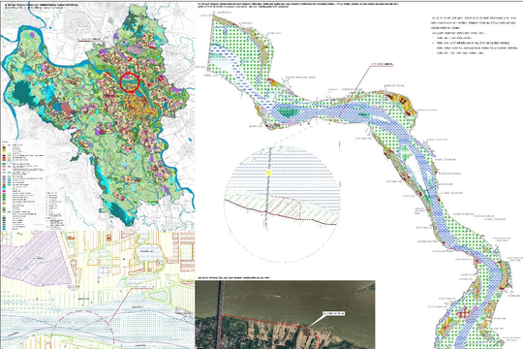Select the red-underlined callout label above the river map
The width and height of the screenshot is (523, 349).
tap(382, 64)
